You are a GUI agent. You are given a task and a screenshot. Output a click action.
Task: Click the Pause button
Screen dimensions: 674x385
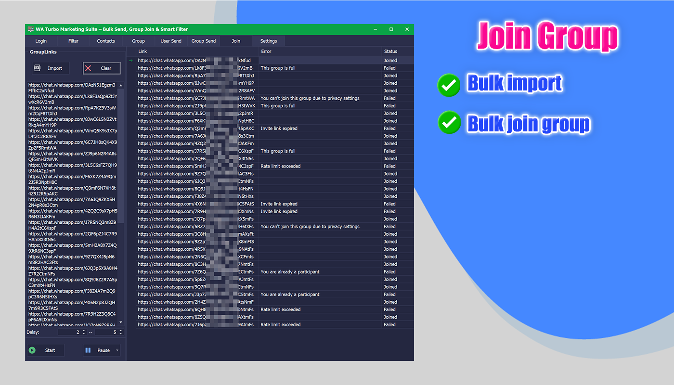point(102,350)
